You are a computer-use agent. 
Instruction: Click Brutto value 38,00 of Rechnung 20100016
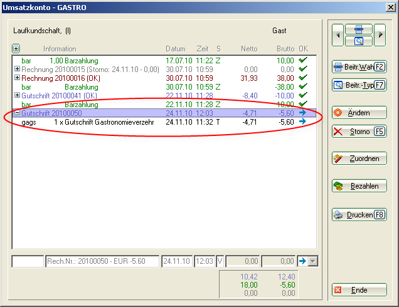[285, 78]
